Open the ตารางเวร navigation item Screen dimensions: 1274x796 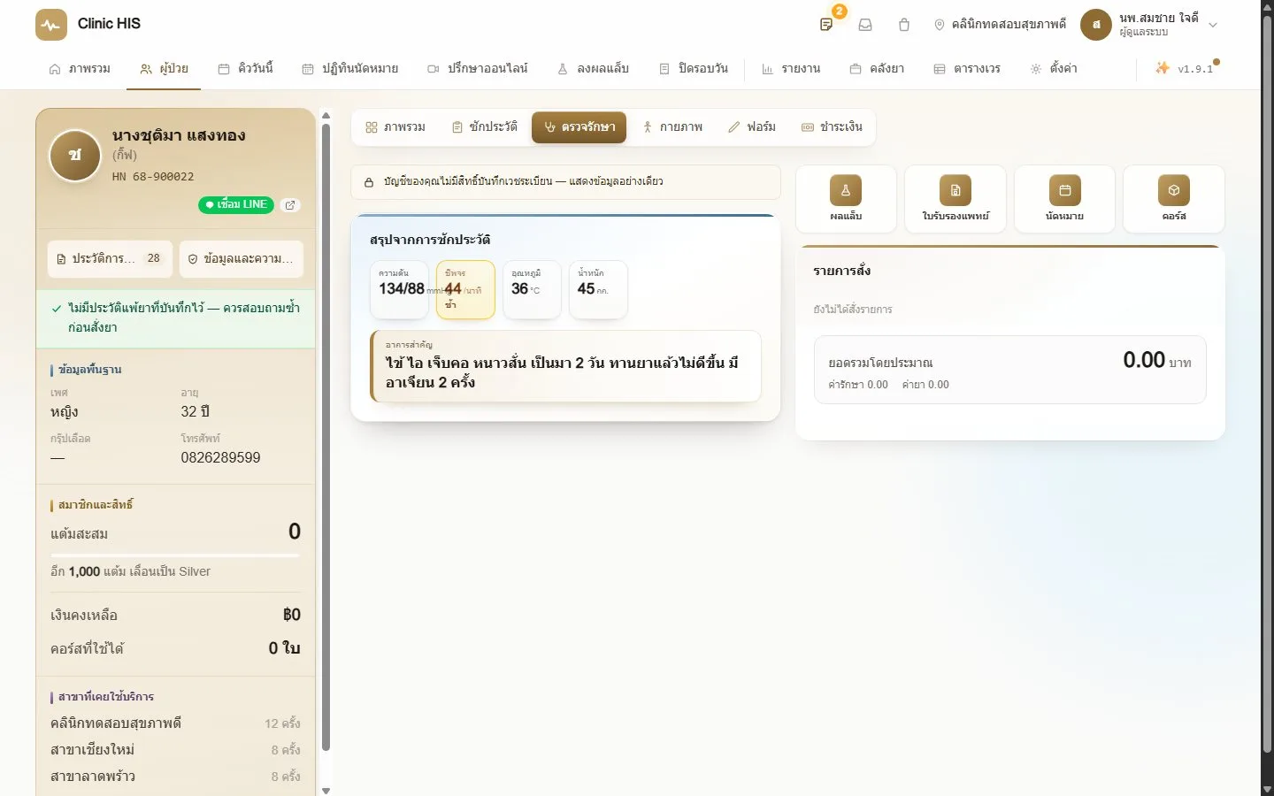pyautogui.click(x=967, y=69)
